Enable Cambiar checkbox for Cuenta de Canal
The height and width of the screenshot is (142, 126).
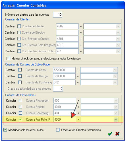(20, 70)
